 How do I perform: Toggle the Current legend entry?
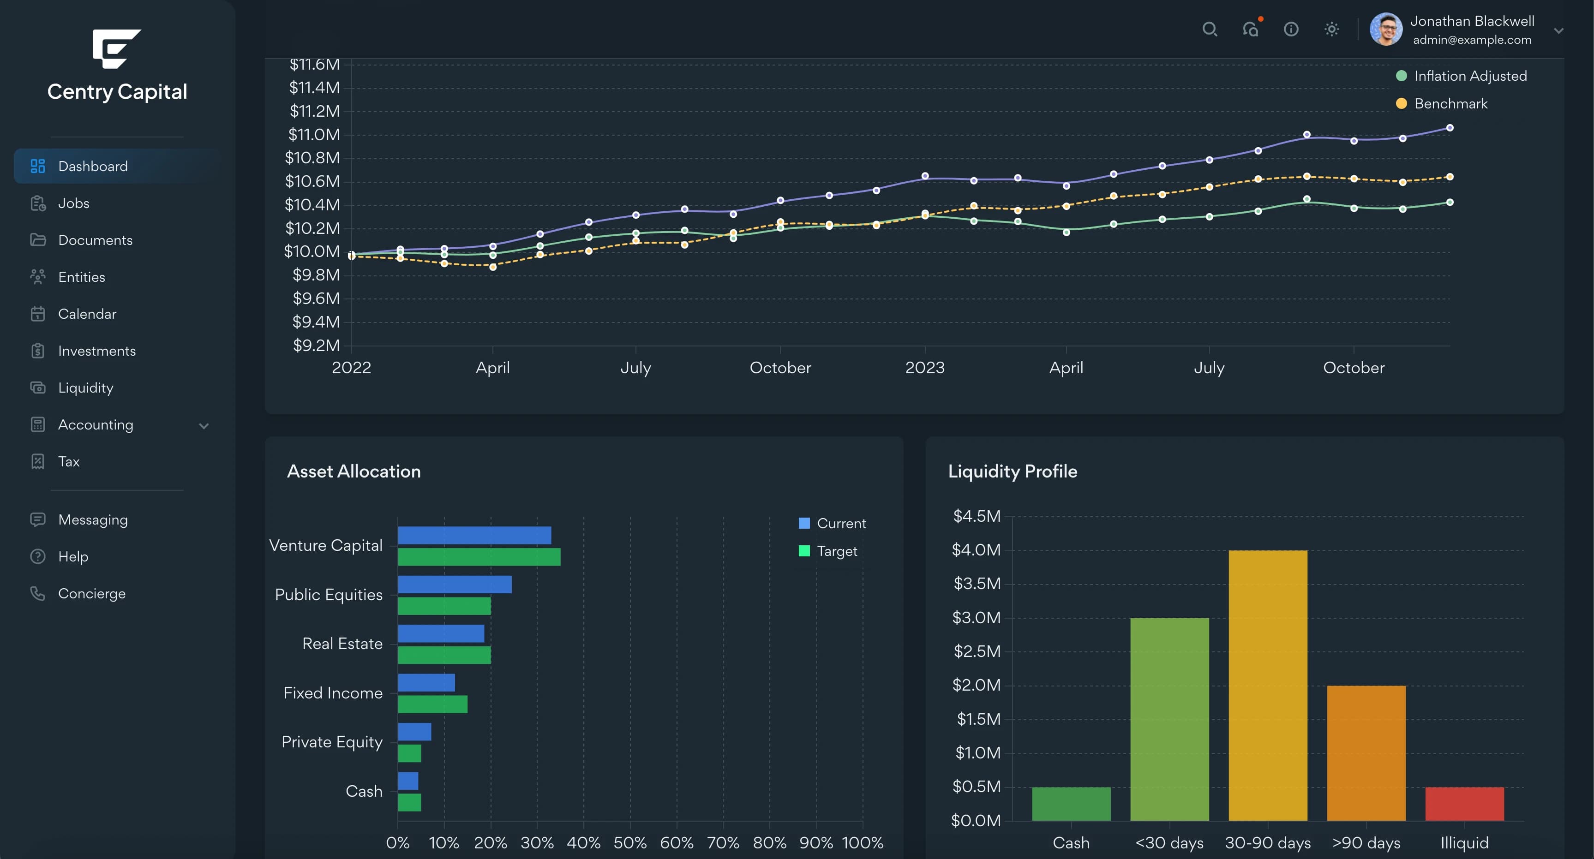pos(832,523)
